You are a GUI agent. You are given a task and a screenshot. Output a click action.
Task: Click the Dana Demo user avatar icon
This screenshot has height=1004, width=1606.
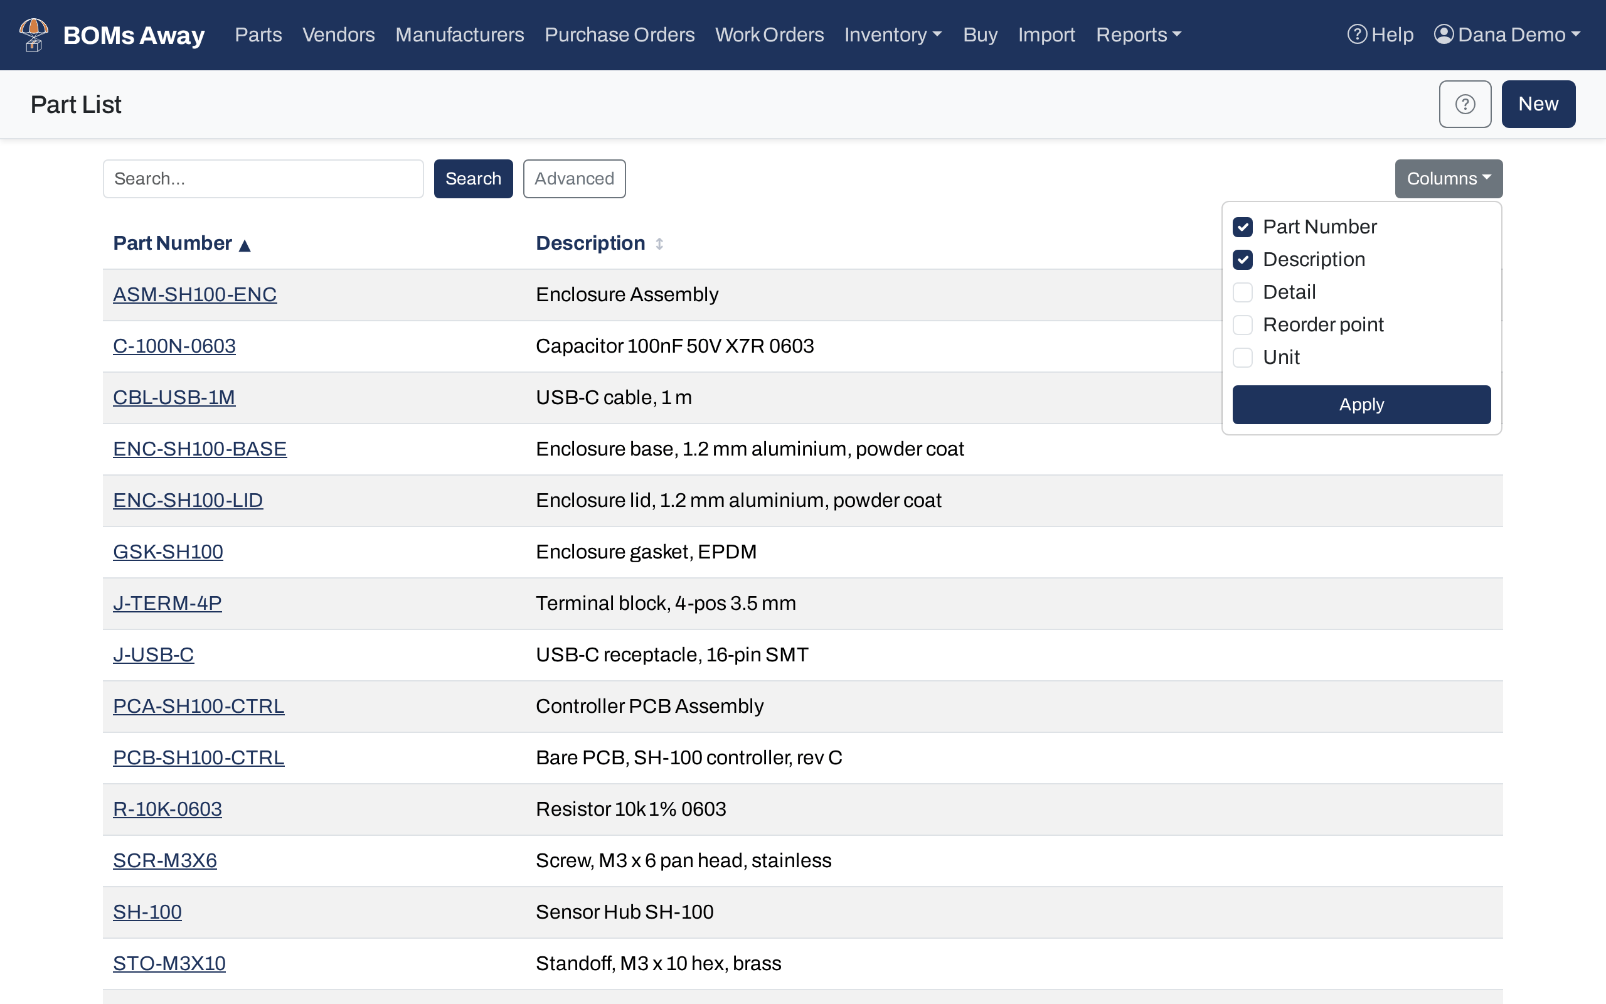(1444, 34)
